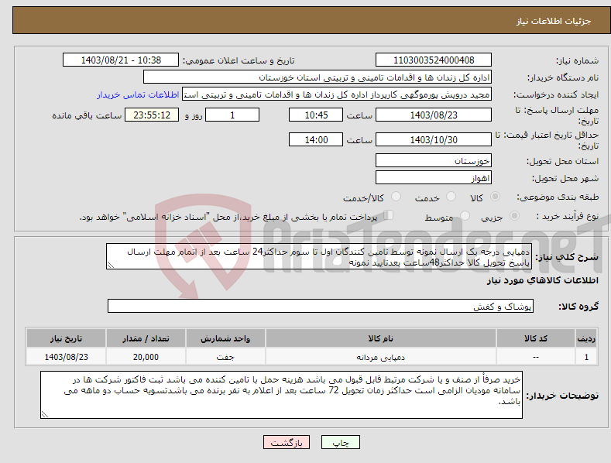This screenshot has width=611, height=463.
Task: Click the 10:45 deadline time field
Action: [x=316, y=115]
